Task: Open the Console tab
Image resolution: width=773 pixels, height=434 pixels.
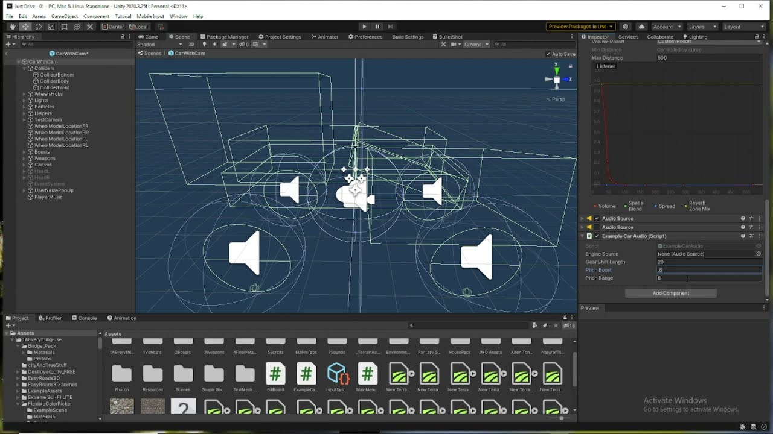Action: (x=85, y=318)
